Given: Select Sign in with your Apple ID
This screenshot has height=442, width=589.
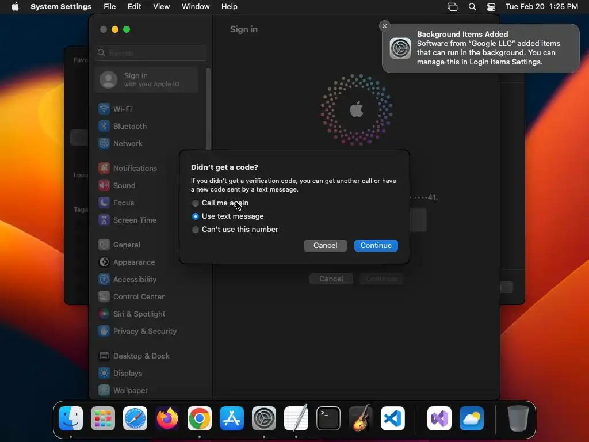Looking at the screenshot, I should coord(147,79).
